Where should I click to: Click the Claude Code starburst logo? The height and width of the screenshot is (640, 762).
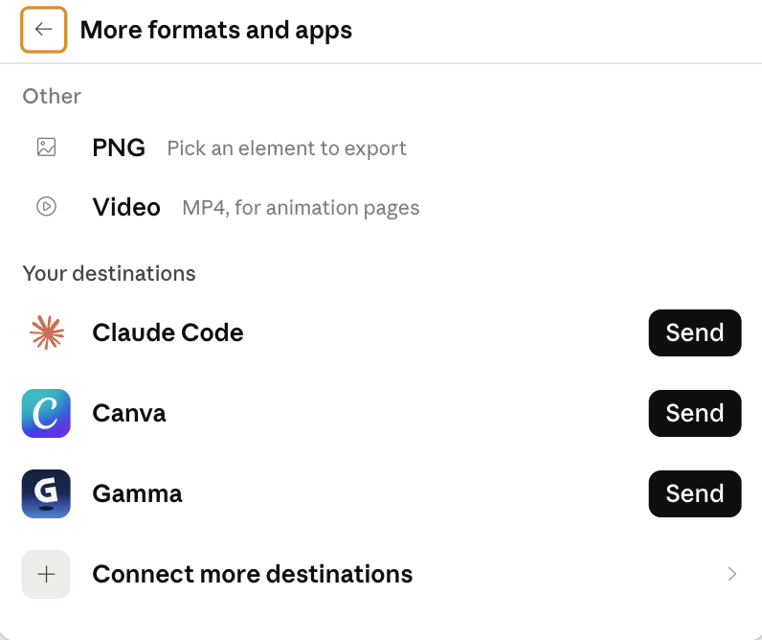point(47,332)
